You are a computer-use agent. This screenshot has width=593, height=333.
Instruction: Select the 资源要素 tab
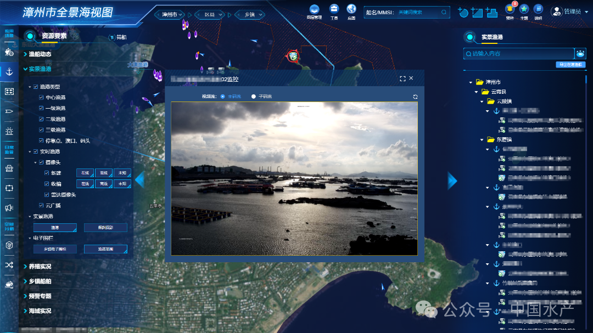click(54, 36)
